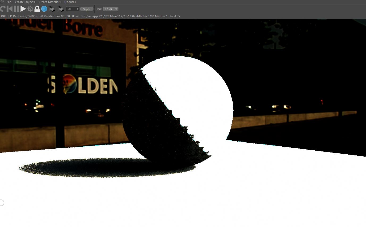Screen dimensions: 366x227
Task: Open the Create Objects menu
Action: click(x=25, y=2)
